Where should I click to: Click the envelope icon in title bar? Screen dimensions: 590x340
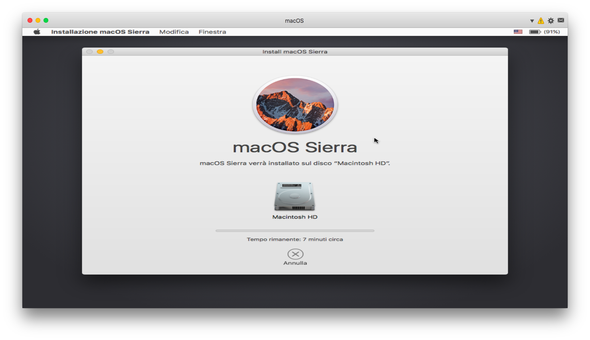(561, 20)
